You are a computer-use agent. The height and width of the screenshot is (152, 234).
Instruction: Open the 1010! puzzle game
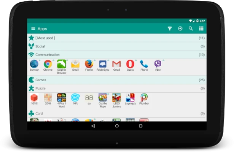click(34, 99)
